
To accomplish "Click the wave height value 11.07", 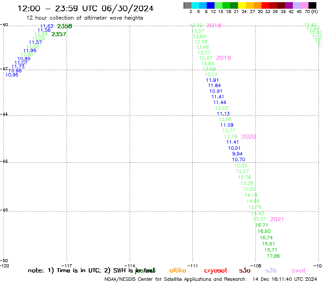I will pos(21,63).
